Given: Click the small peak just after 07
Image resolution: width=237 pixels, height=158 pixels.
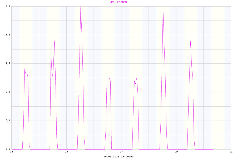Looking at the screenshot, I should click(136, 78).
